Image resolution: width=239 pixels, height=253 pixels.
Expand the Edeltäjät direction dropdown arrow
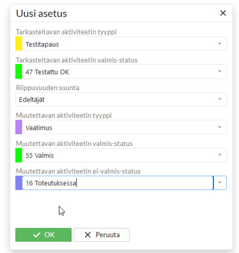(219, 99)
